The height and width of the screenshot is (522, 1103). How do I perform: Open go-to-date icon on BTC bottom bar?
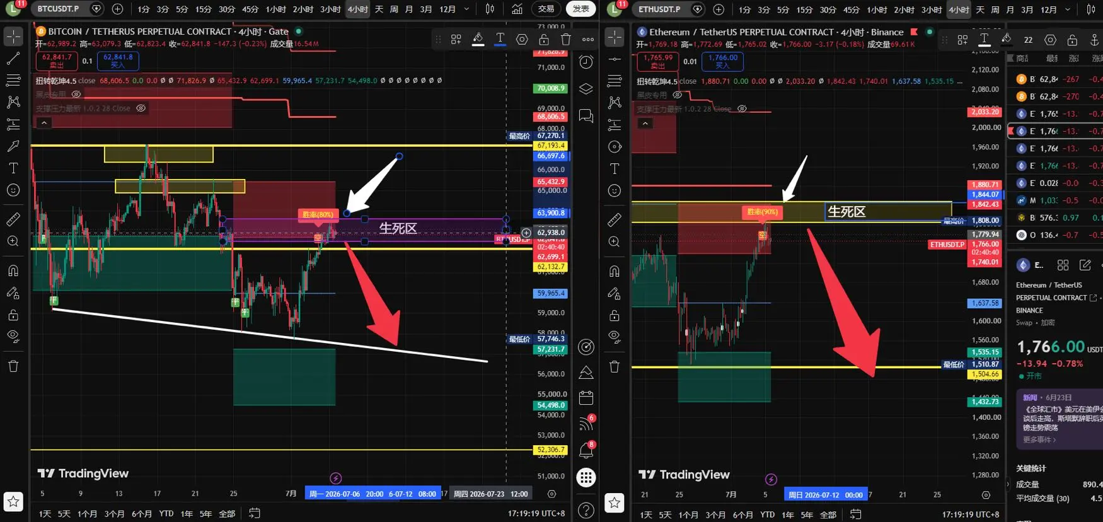point(254,513)
